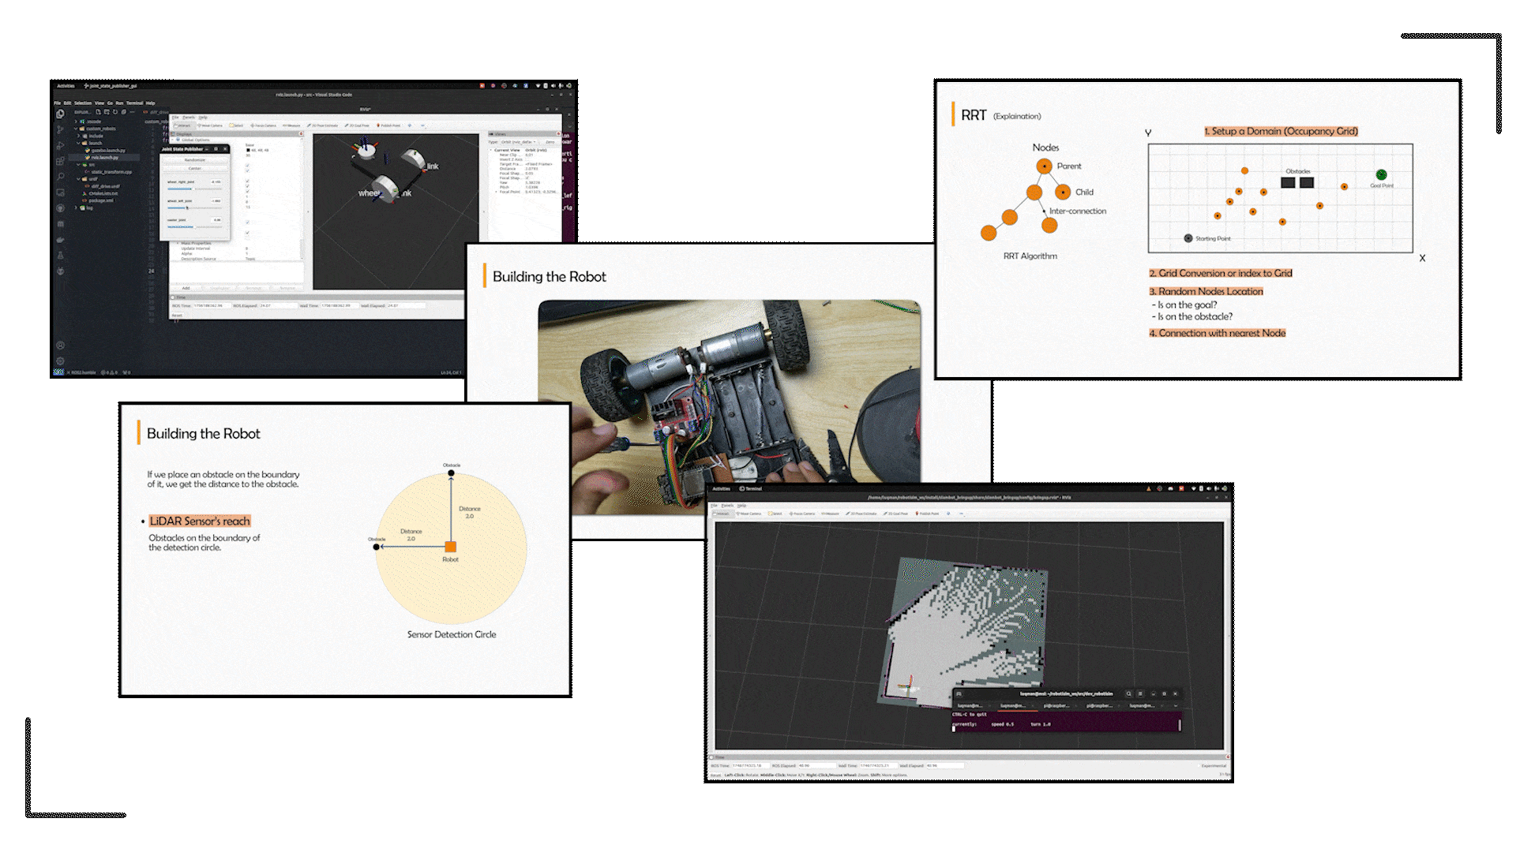Switch to first pi@raspberry terminal tab
The height and width of the screenshot is (852, 1516).
click(x=1056, y=706)
